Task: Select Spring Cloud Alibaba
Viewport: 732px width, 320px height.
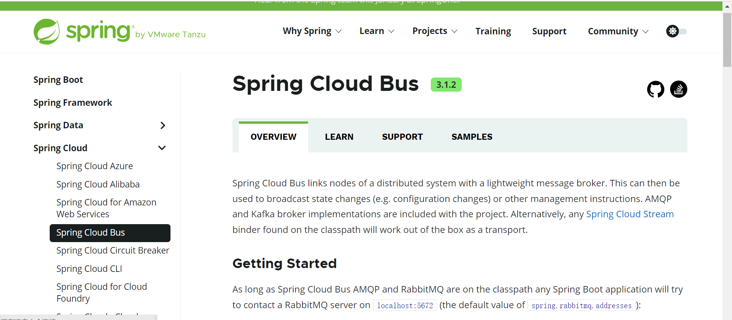Action: point(98,184)
